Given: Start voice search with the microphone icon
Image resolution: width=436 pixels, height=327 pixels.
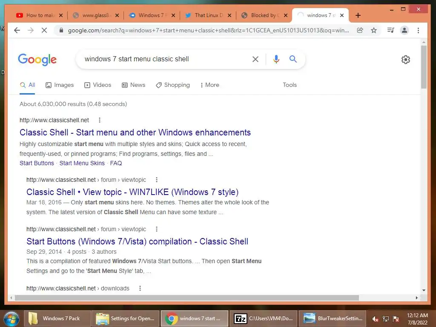Looking at the screenshot, I should click(x=276, y=59).
